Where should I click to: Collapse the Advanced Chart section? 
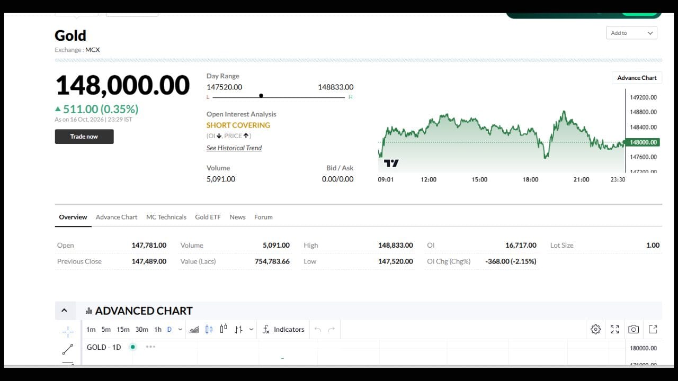point(64,311)
